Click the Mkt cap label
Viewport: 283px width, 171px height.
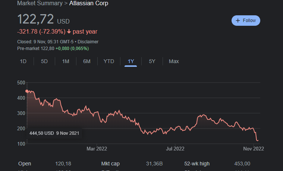(110, 164)
